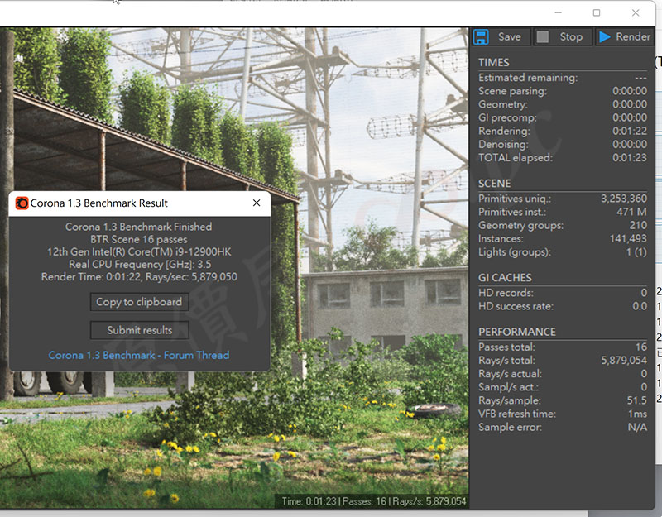Click the Render Time and Rays/sec line

139,277
